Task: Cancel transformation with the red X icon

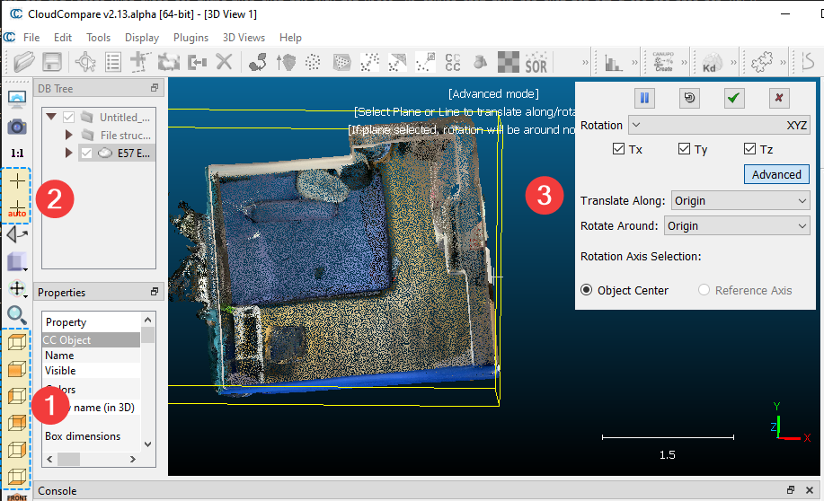Action: [779, 98]
